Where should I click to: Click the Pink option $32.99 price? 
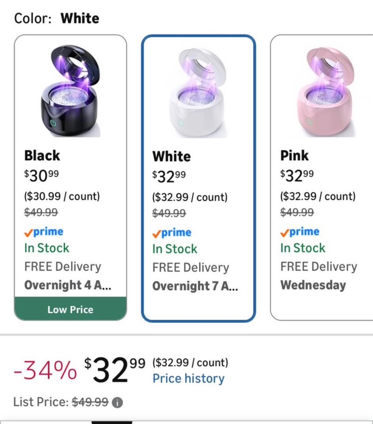[297, 175]
